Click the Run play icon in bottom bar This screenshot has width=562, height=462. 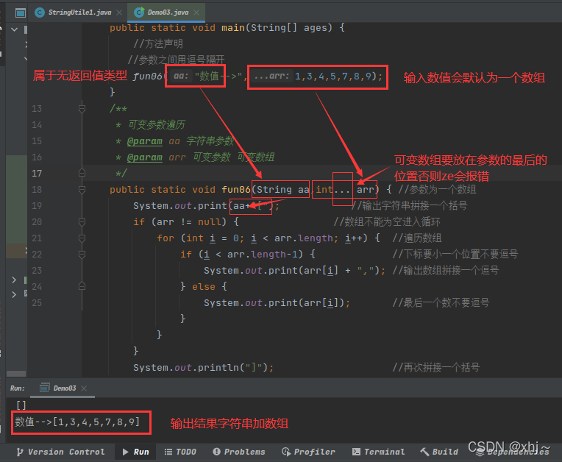point(126,452)
